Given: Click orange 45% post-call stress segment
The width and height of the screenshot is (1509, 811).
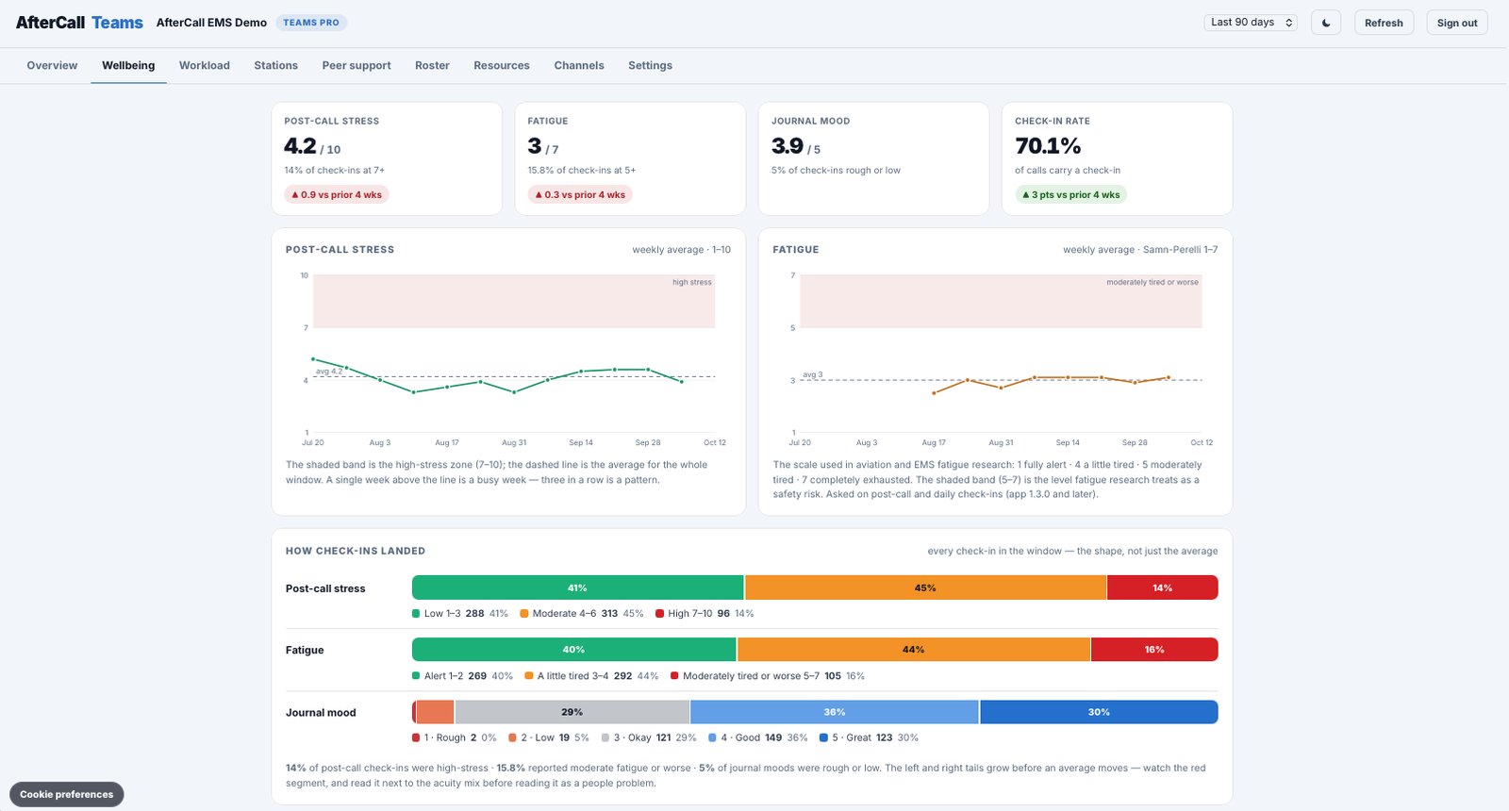Looking at the screenshot, I should 925,588.
